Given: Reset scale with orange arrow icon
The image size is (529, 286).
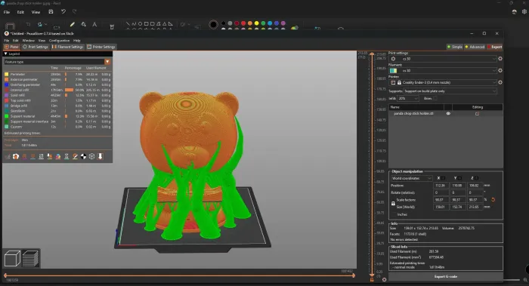Looking at the screenshot, I should click(x=493, y=200).
